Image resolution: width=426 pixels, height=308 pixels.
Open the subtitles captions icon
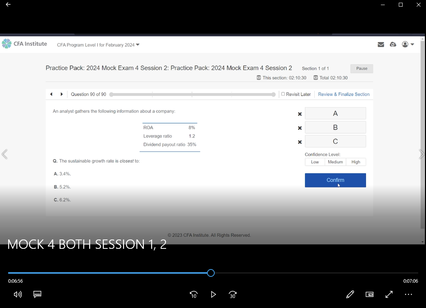point(37,294)
